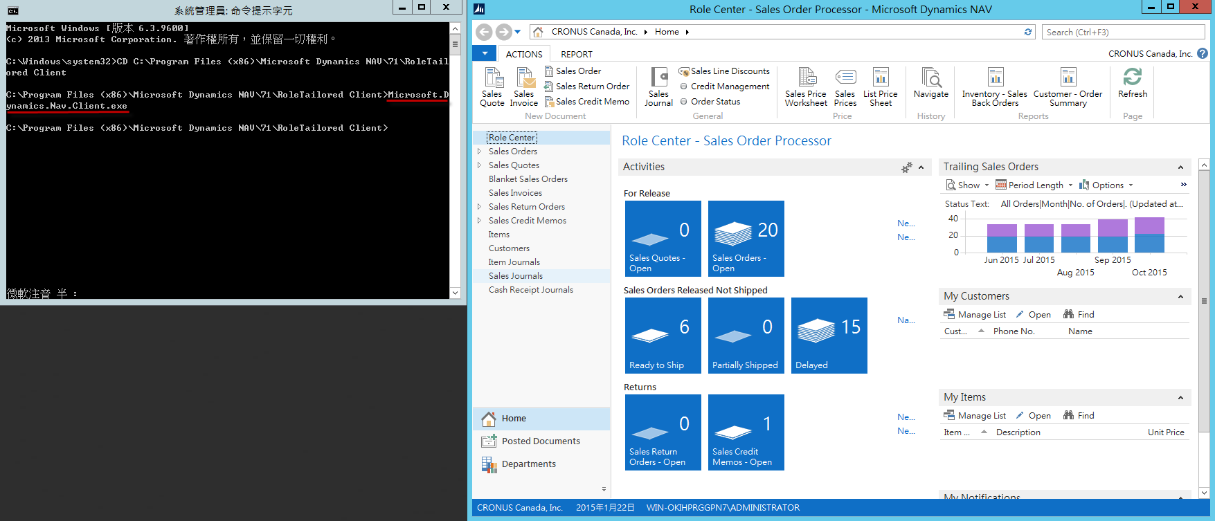
Task: Expand Sales Credit Memos tree node
Action: [x=479, y=220]
